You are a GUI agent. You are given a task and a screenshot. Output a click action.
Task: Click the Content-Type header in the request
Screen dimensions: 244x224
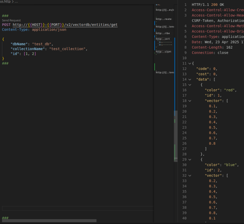coord(16,30)
